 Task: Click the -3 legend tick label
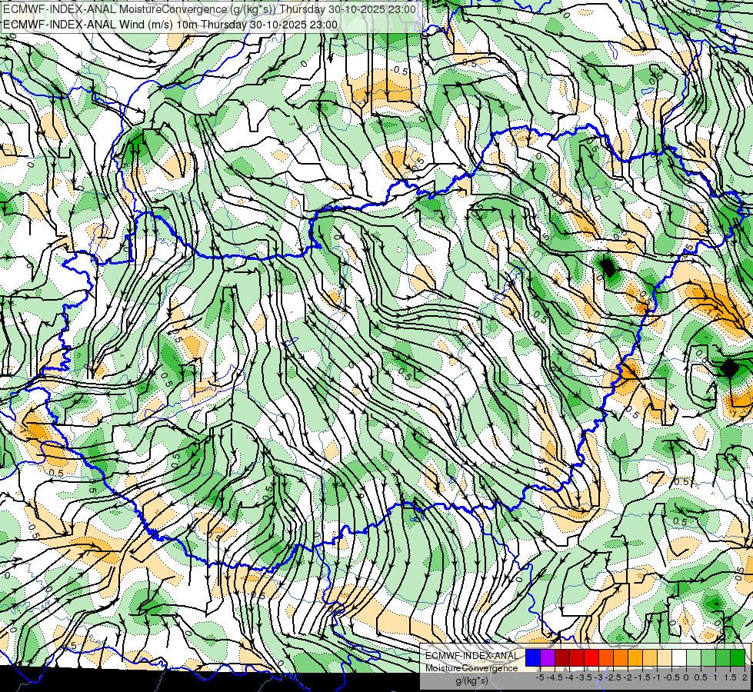click(x=598, y=678)
